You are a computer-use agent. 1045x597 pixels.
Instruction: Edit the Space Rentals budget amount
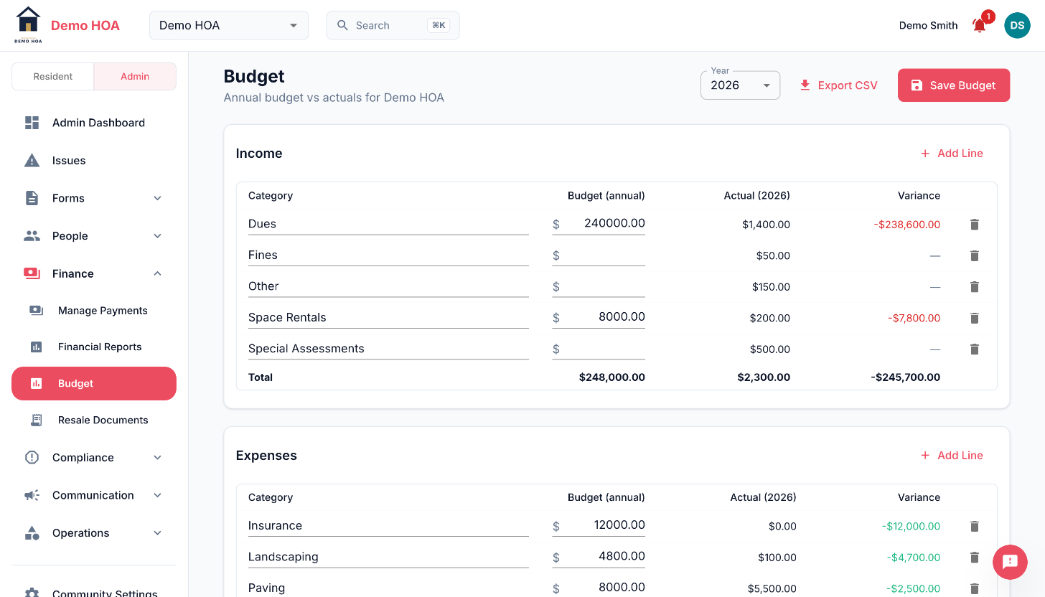tap(599, 317)
